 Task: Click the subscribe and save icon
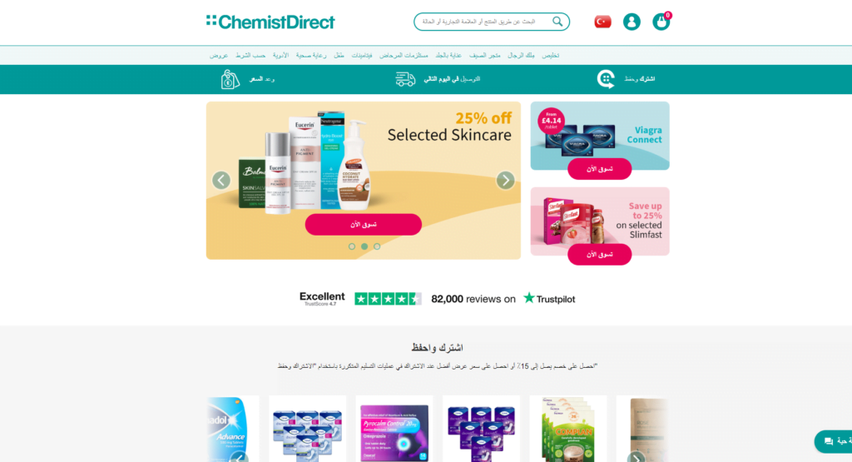pyautogui.click(x=606, y=79)
